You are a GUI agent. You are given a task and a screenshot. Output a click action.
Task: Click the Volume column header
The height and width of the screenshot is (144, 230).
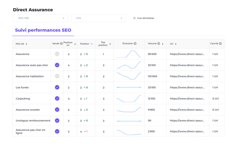152,44
